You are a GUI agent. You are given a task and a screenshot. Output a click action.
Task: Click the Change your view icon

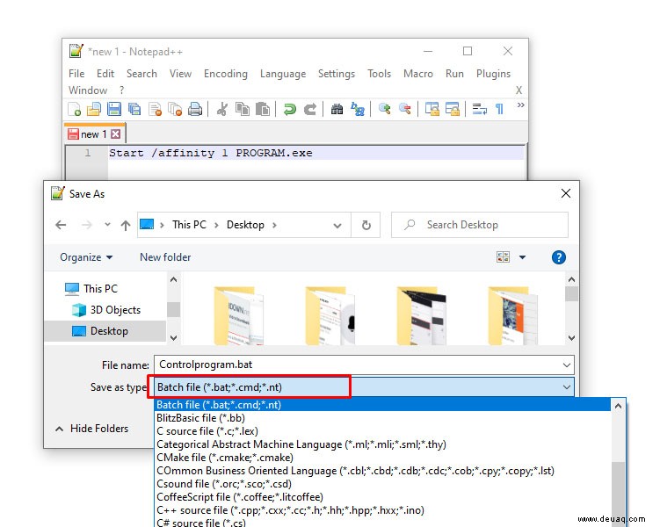[503, 257]
